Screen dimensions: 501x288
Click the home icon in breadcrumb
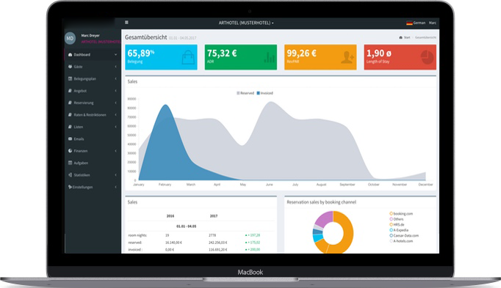coord(400,37)
